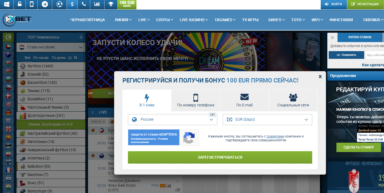The width and height of the screenshot is (384, 193).
Task: Open the mobile phone apps icon
Action: [x=32, y=4]
